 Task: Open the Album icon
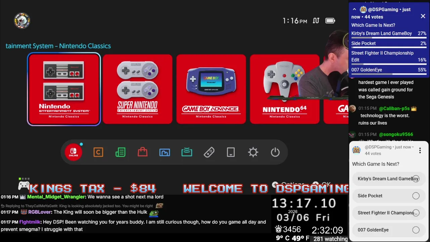(165, 152)
